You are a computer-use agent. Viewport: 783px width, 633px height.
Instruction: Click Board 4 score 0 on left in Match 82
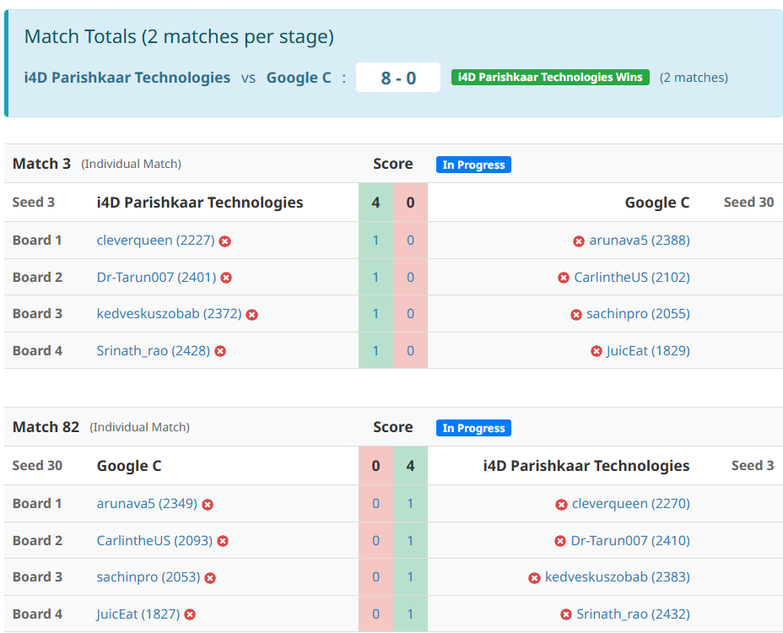pos(375,614)
